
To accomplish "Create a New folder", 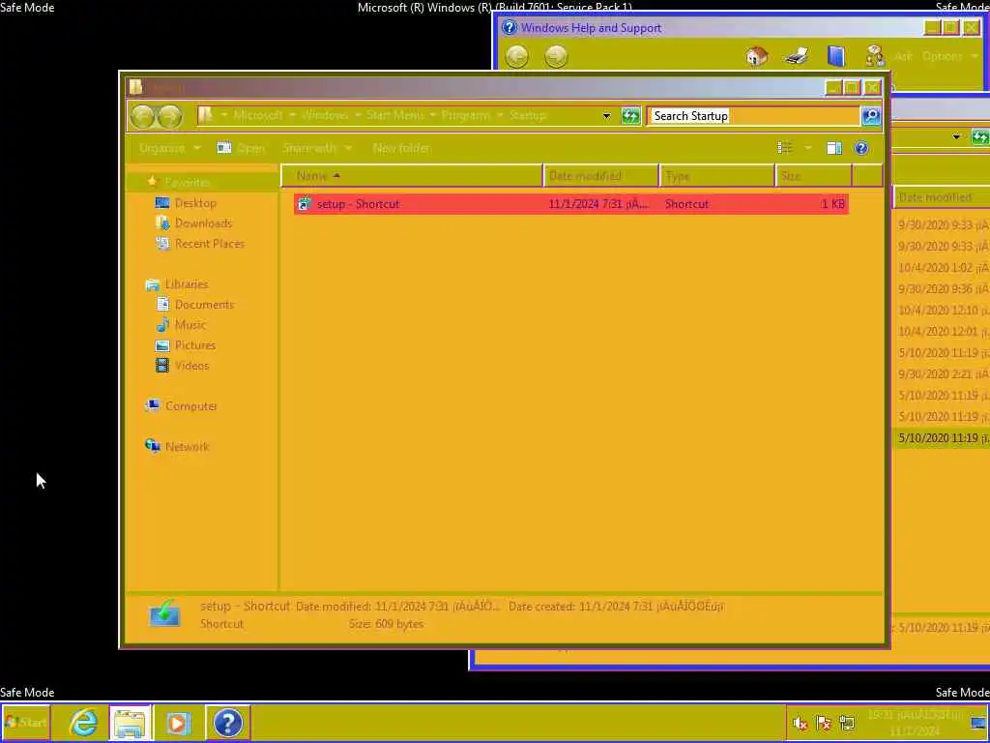I will click(x=401, y=148).
